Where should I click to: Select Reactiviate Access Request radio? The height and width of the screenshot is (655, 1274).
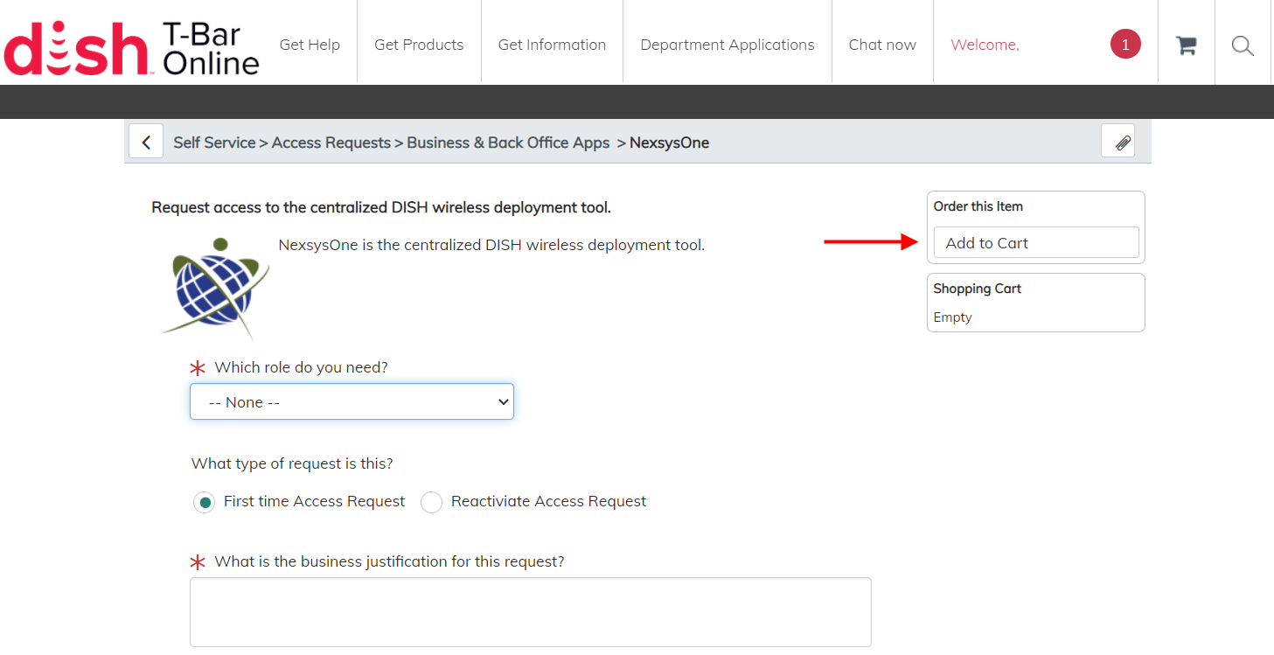point(431,502)
